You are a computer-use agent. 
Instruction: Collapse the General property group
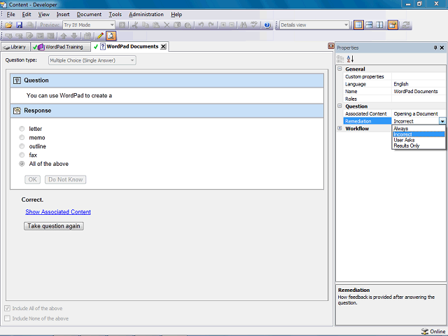point(339,69)
